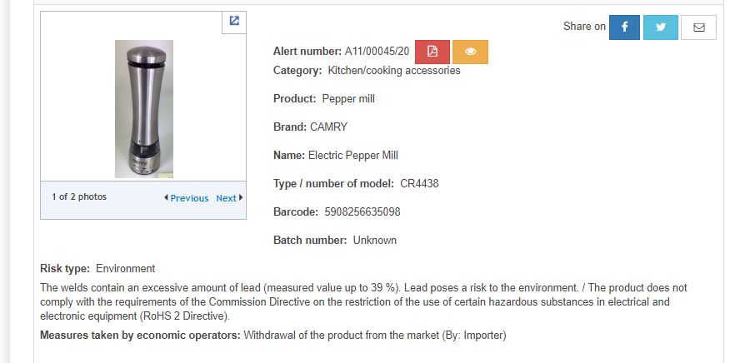The height and width of the screenshot is (363, 740).
Task: Go to the Previous photo
Action: tap(187, 198)
